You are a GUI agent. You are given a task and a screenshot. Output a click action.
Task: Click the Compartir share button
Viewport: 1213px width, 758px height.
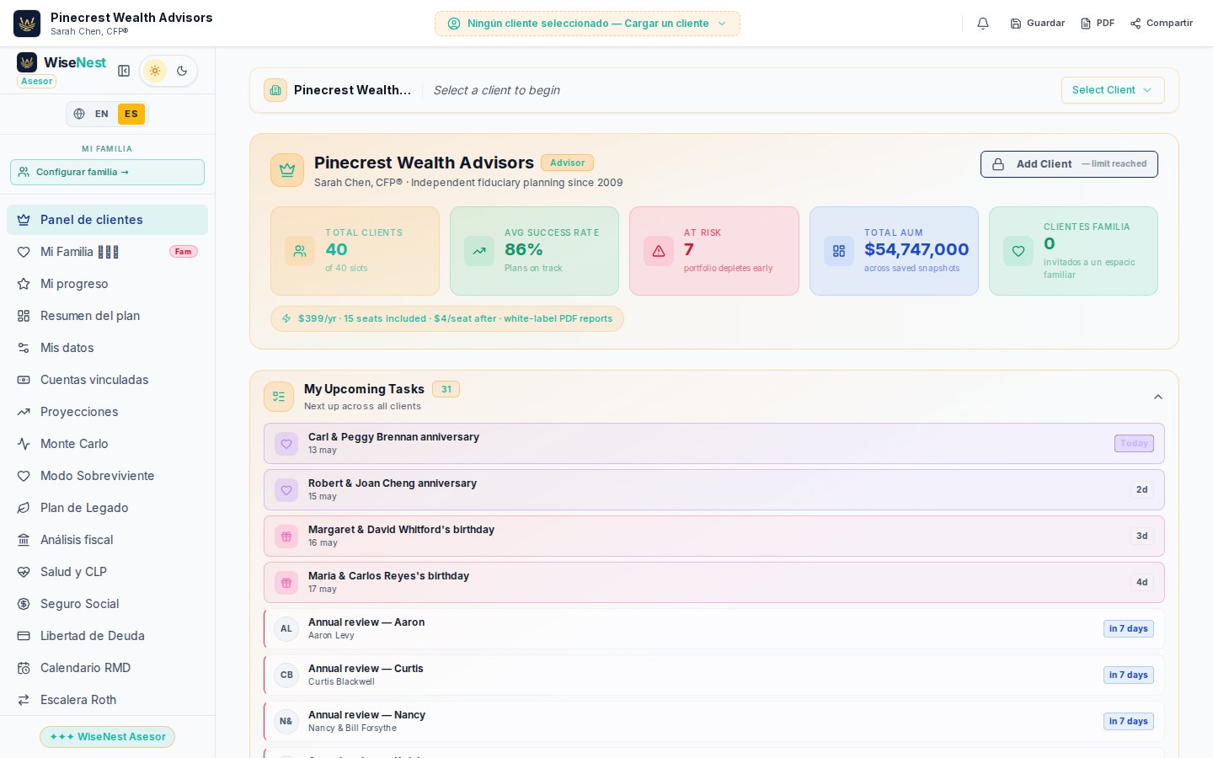tap(1162, 24)
